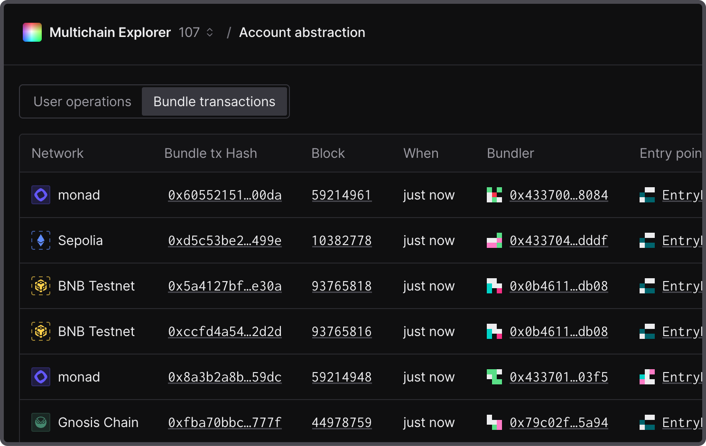
Task: Switch to the User operations tab
Action: tap(82, 101)
